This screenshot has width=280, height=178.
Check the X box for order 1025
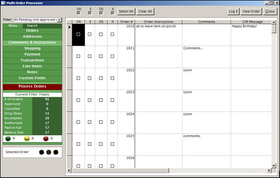tap(112, 144)
